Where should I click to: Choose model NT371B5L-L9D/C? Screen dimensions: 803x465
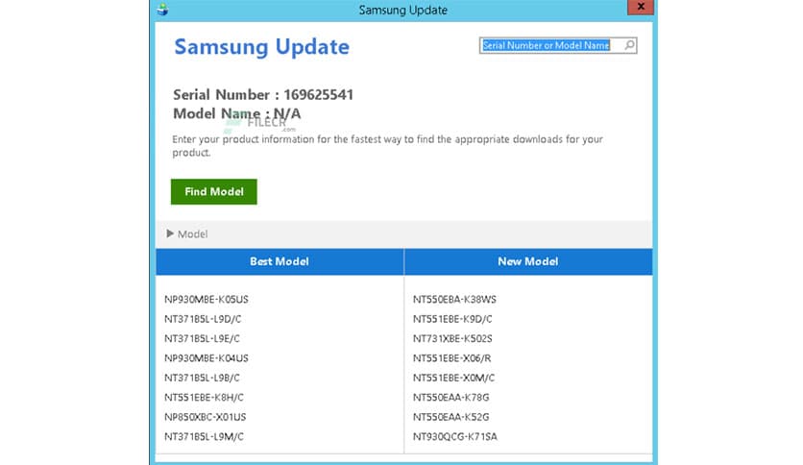[x=203, y=319]
